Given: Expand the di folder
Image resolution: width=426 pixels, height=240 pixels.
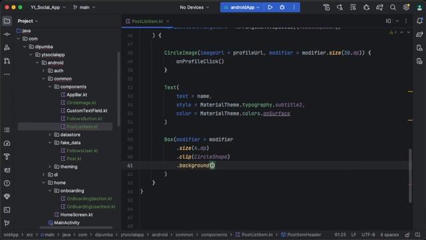Looking at the screenshot, I should (43, 175).
